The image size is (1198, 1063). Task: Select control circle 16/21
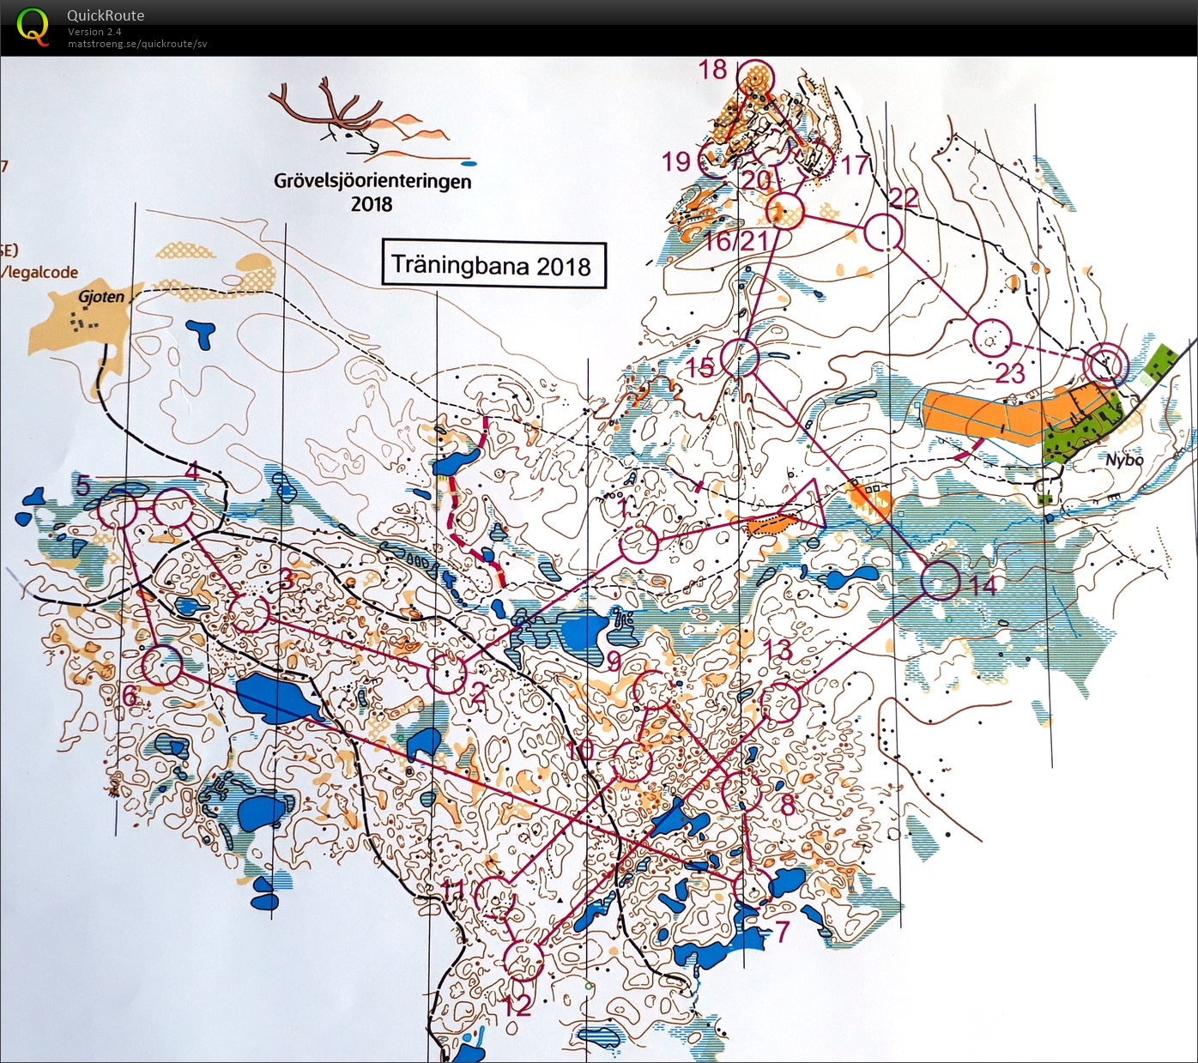pyautogui.click(x=784, y=210)
